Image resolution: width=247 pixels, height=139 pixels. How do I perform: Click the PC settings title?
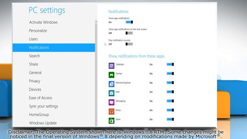tap(47, 10)
